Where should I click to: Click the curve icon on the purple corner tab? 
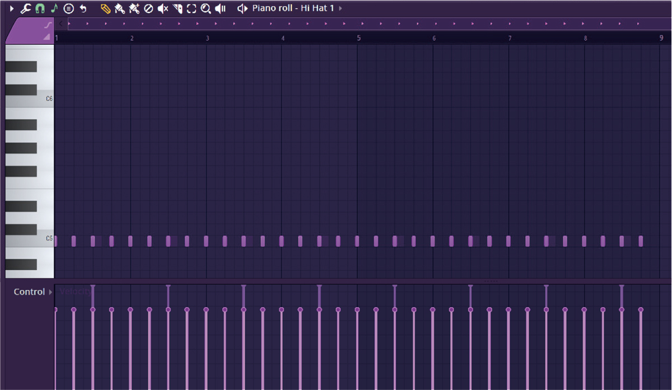48,25
